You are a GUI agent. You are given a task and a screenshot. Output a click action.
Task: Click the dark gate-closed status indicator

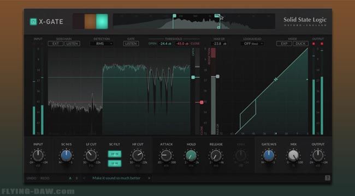[x=79, y=21]
